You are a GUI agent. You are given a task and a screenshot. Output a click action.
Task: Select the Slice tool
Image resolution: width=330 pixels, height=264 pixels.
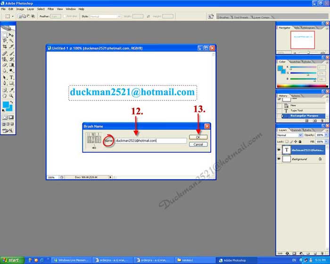11,46
